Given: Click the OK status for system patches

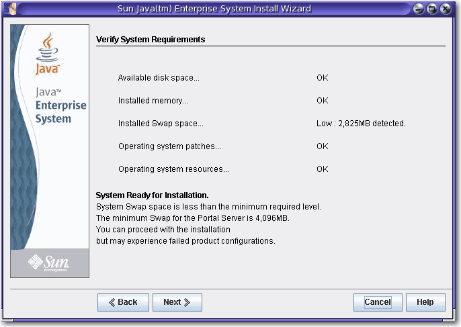Looking at the screenshot, I should coord(323,146).
